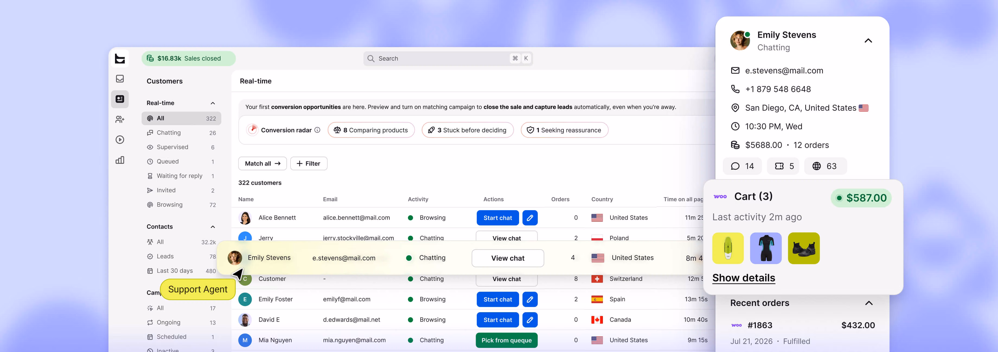The image size is (998, 352).
Task: Click Pick from queue for Mia Nguyen
Action: click(x=506, y=340)
